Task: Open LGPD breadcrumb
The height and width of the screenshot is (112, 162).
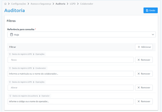Action: [x=73, y=4]
